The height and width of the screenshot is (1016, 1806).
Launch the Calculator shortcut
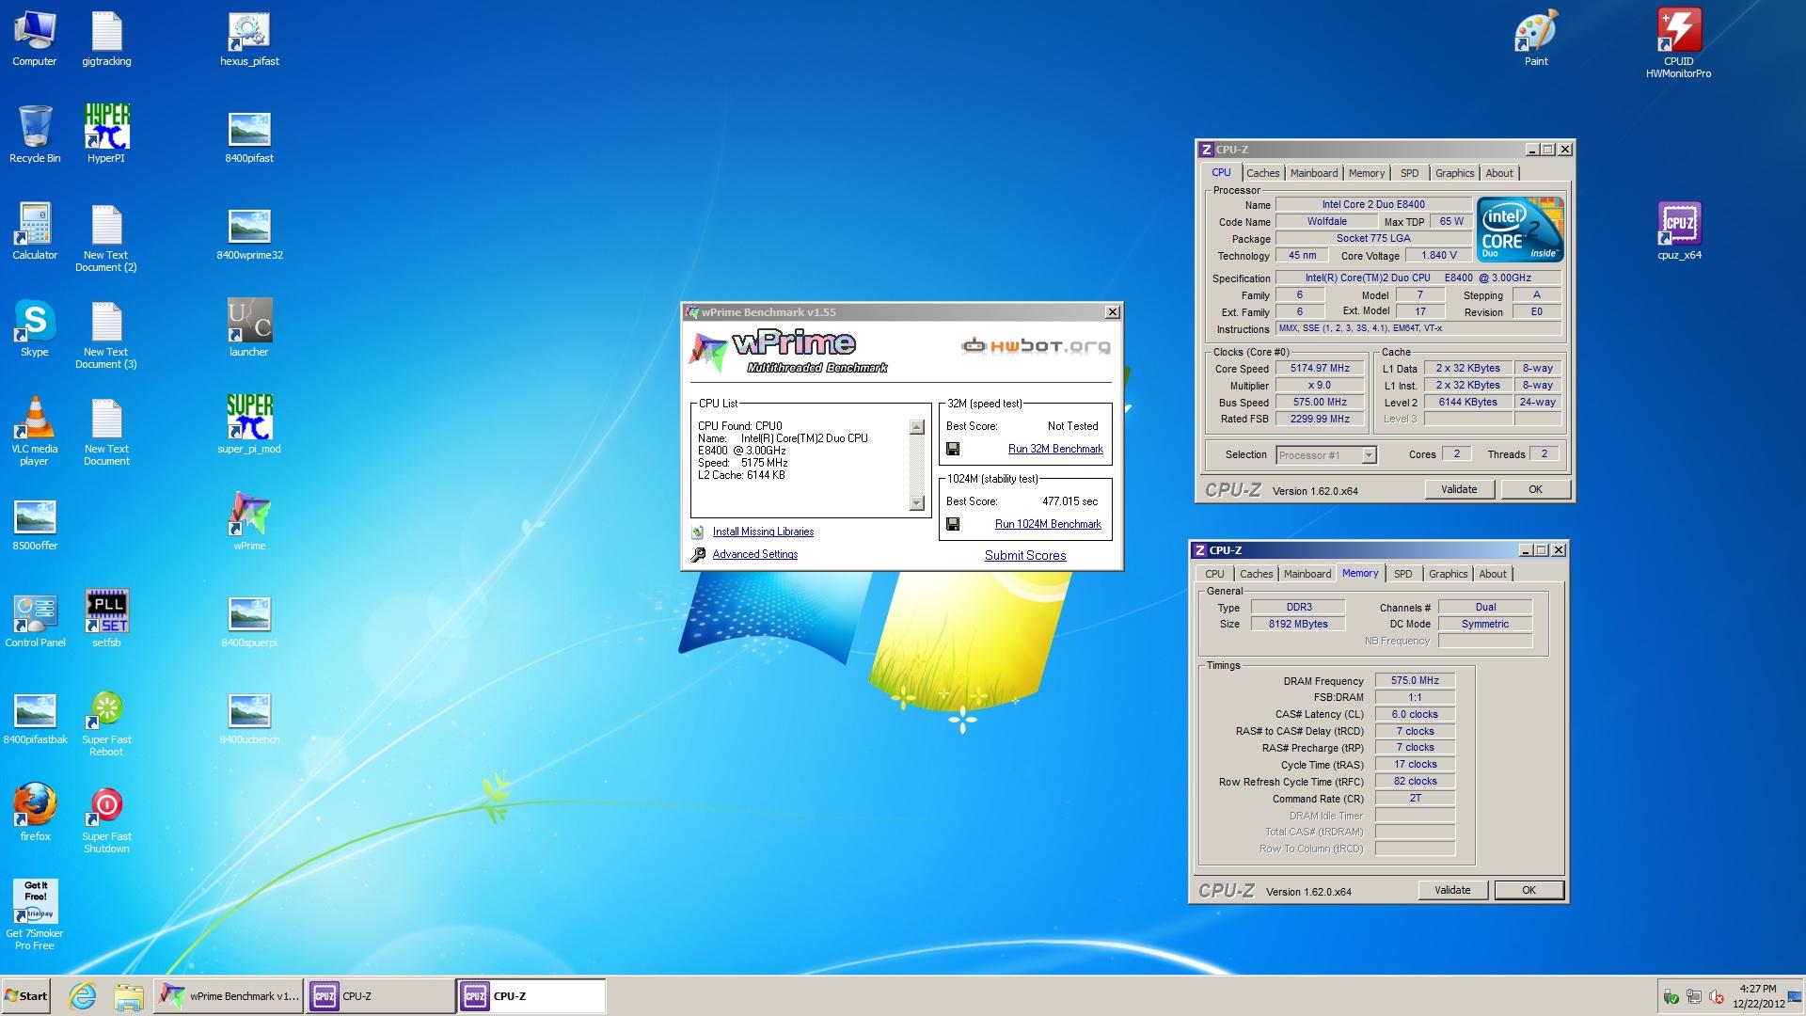pyautogui.click(x=35, y=232)
